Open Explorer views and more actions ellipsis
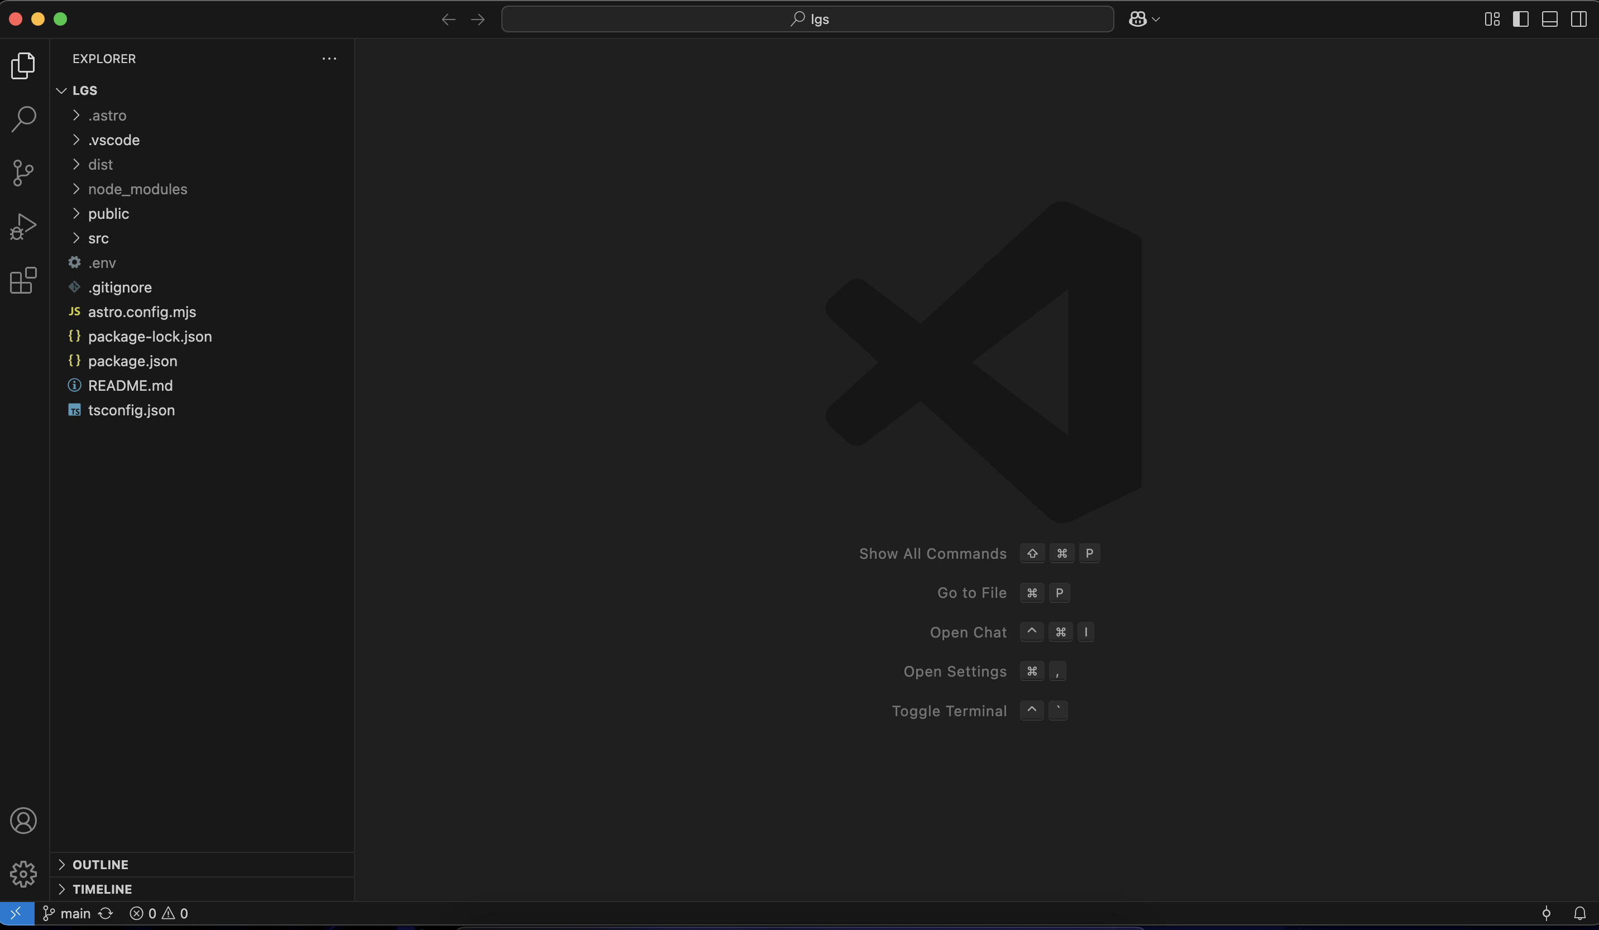This screenshot has height=930, width=1599. click(329, 59)
